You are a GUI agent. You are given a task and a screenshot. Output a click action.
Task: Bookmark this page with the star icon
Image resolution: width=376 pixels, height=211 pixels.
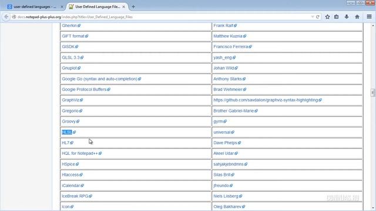pos(327,17)
